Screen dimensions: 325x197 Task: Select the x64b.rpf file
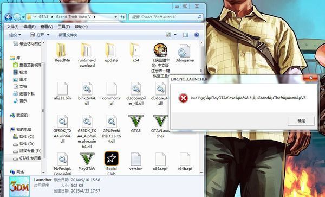pos(185,162)
